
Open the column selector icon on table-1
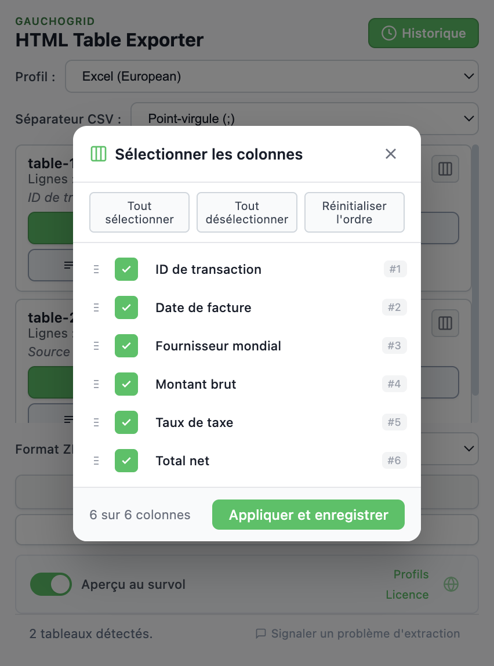[x=445, y=169]
